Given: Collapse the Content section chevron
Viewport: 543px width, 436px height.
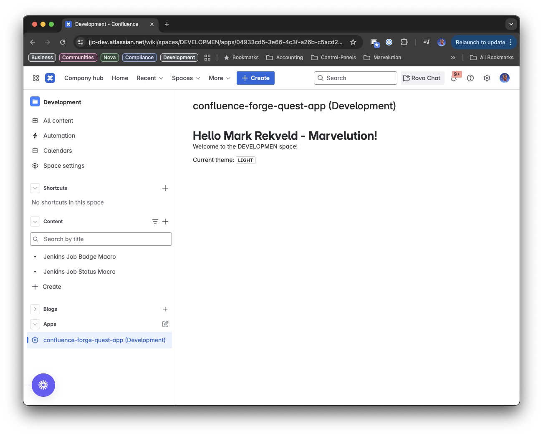Looking at the screenshot, I should pyautogui.click(x=35, y=222).
